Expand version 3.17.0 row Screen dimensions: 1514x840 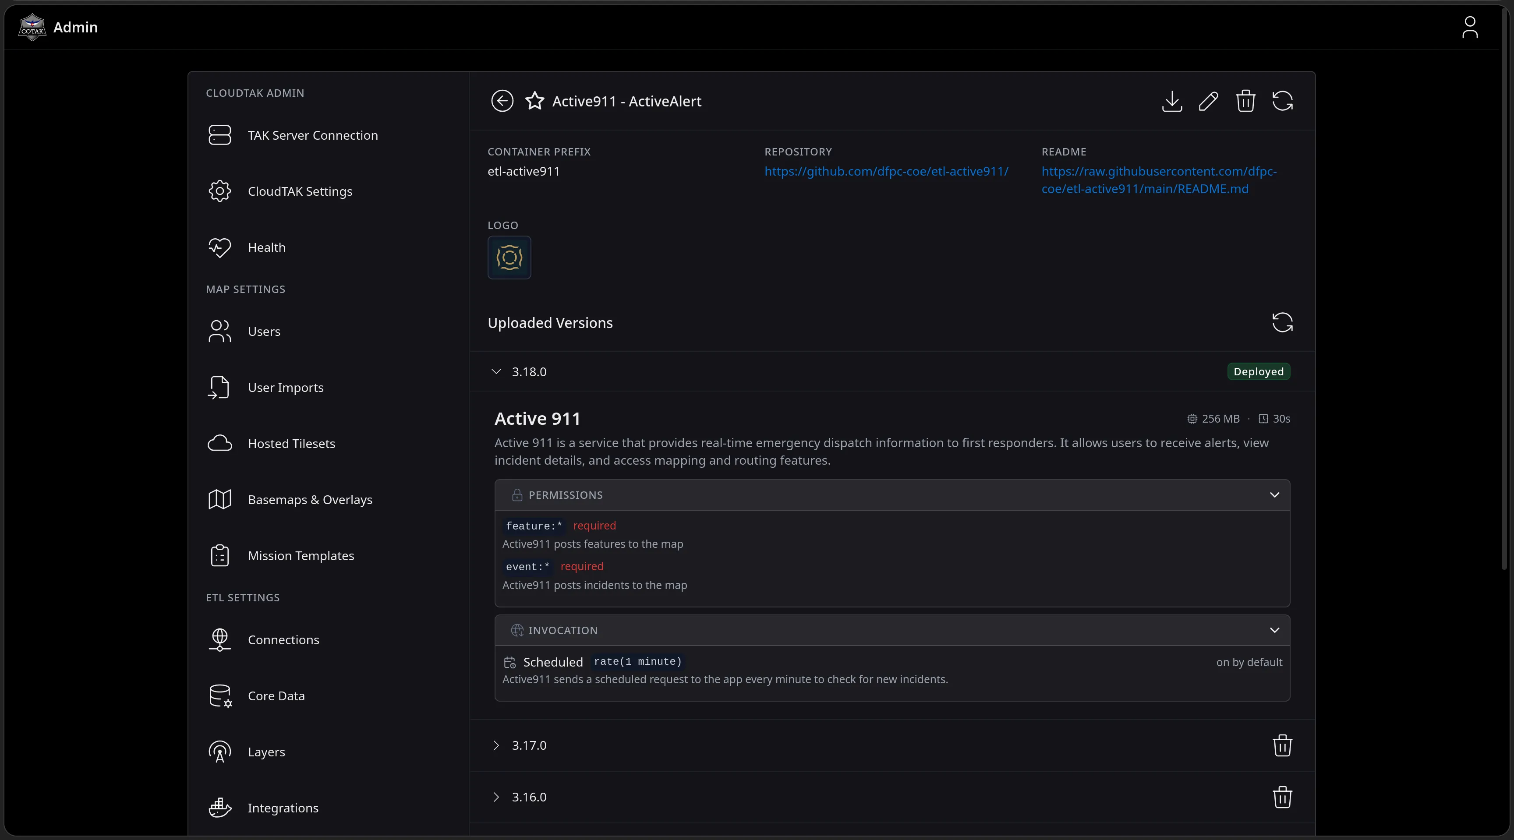point(892,745)
